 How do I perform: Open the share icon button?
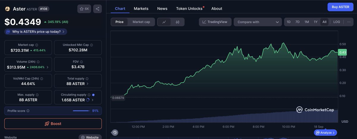[97, 9]
